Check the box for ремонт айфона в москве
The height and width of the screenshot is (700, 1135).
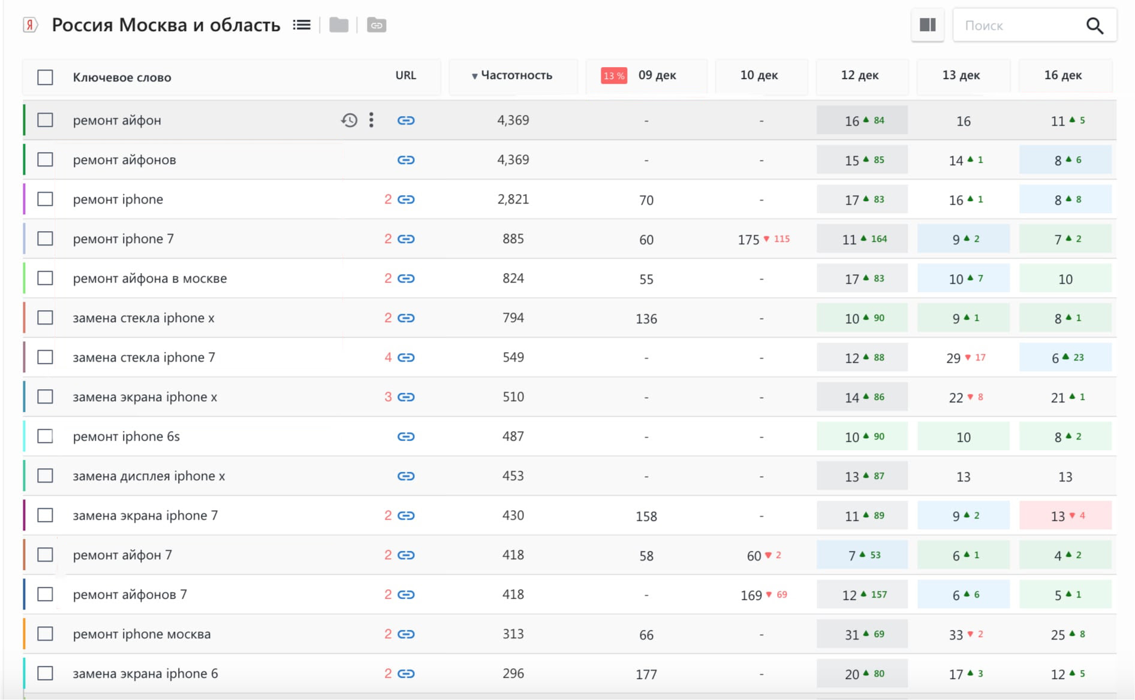pyautogui.click(x=45, y=278)
